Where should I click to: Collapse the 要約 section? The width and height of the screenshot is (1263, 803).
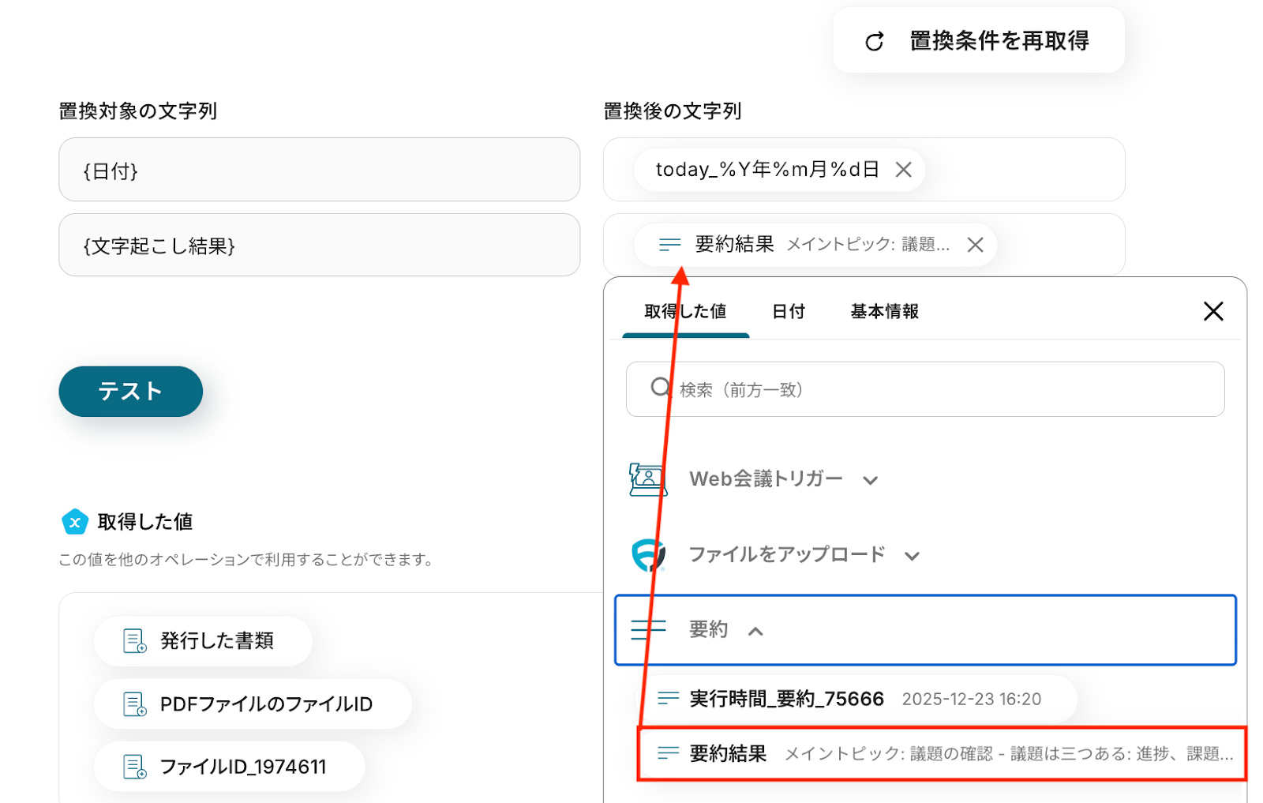pos(755,631)
